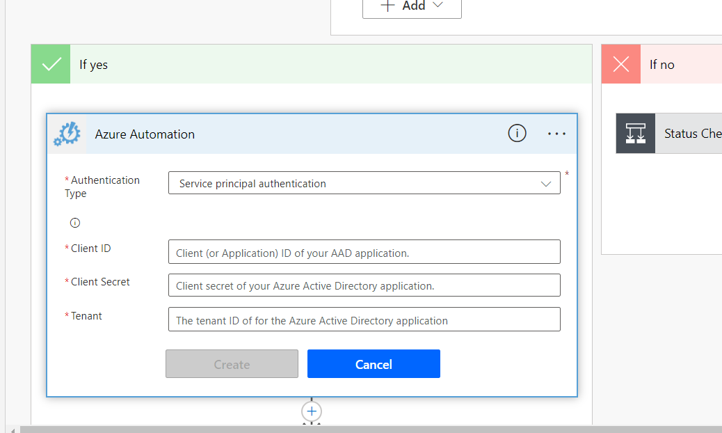Viewport: 722px width, 433px height.
Task: Open the Status Che… action card
Action: click(x=669, y=133)
